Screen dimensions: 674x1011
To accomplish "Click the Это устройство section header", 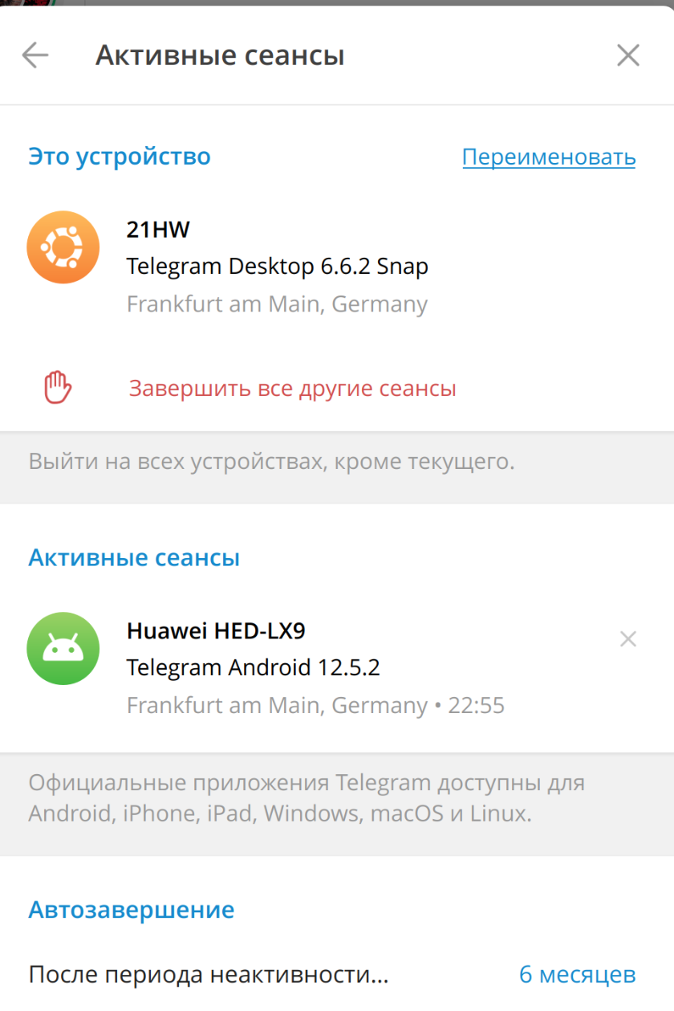I will (x=120, y=157).
